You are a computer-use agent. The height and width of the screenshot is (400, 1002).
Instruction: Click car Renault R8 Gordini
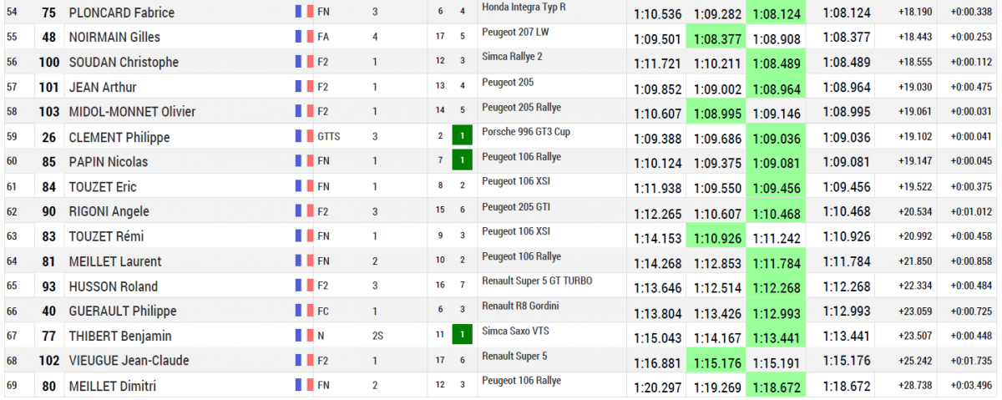coord(522,306)
